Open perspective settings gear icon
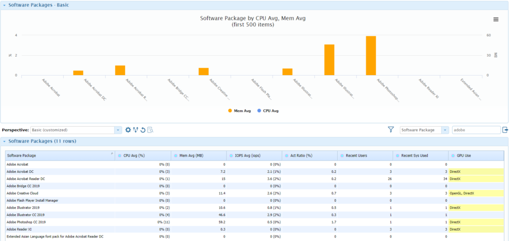 128,130
